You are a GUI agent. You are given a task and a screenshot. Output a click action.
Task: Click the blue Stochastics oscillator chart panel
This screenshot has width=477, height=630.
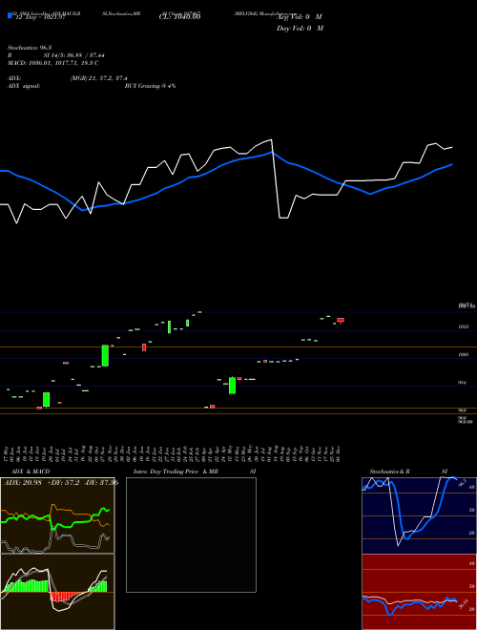[x=419, y=515]
